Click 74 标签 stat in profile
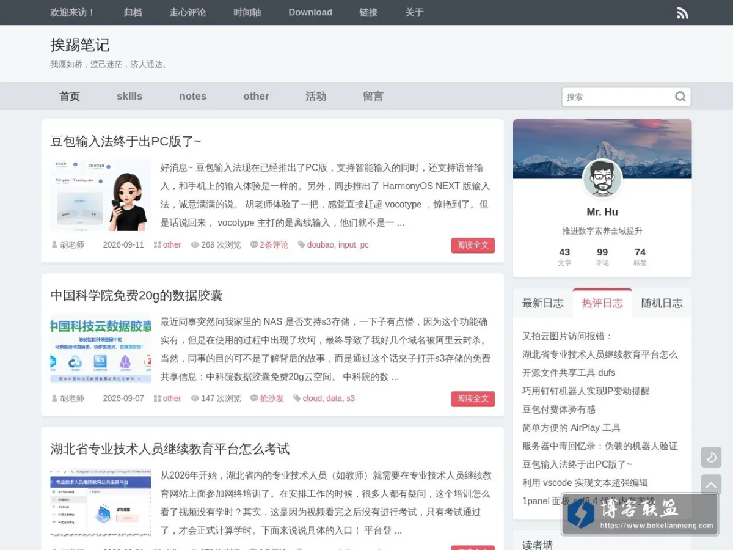 click(640, 257)
